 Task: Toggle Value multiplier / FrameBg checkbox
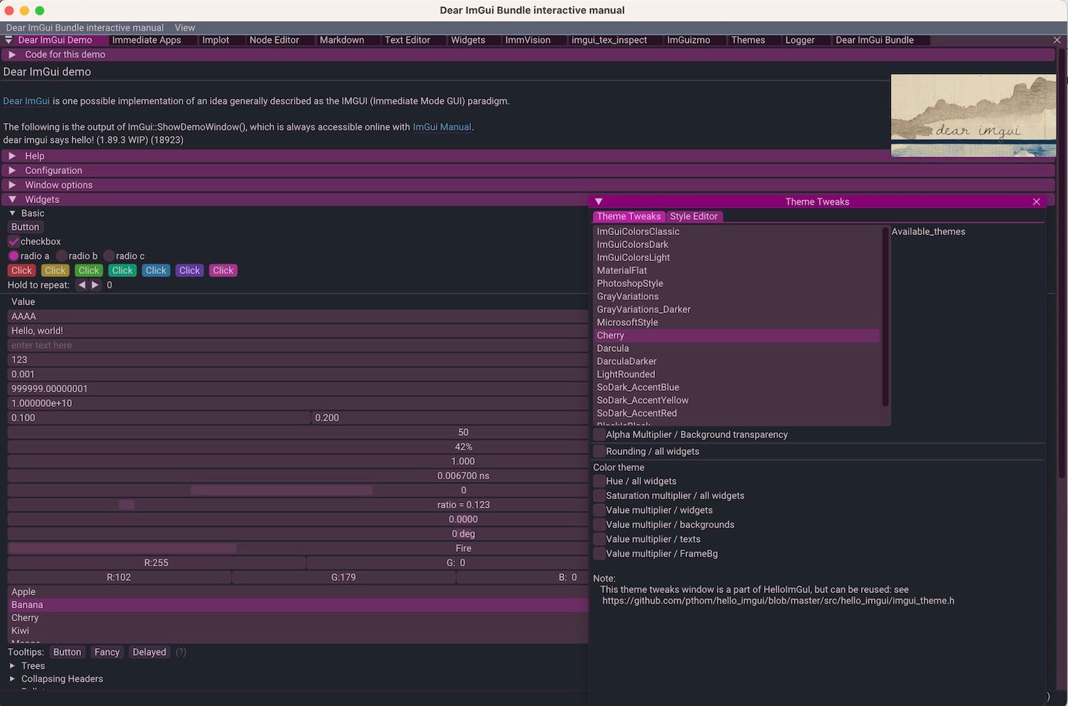(599, 553)
